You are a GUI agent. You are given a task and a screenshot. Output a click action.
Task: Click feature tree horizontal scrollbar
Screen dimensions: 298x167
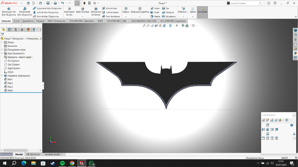point(15,151)
